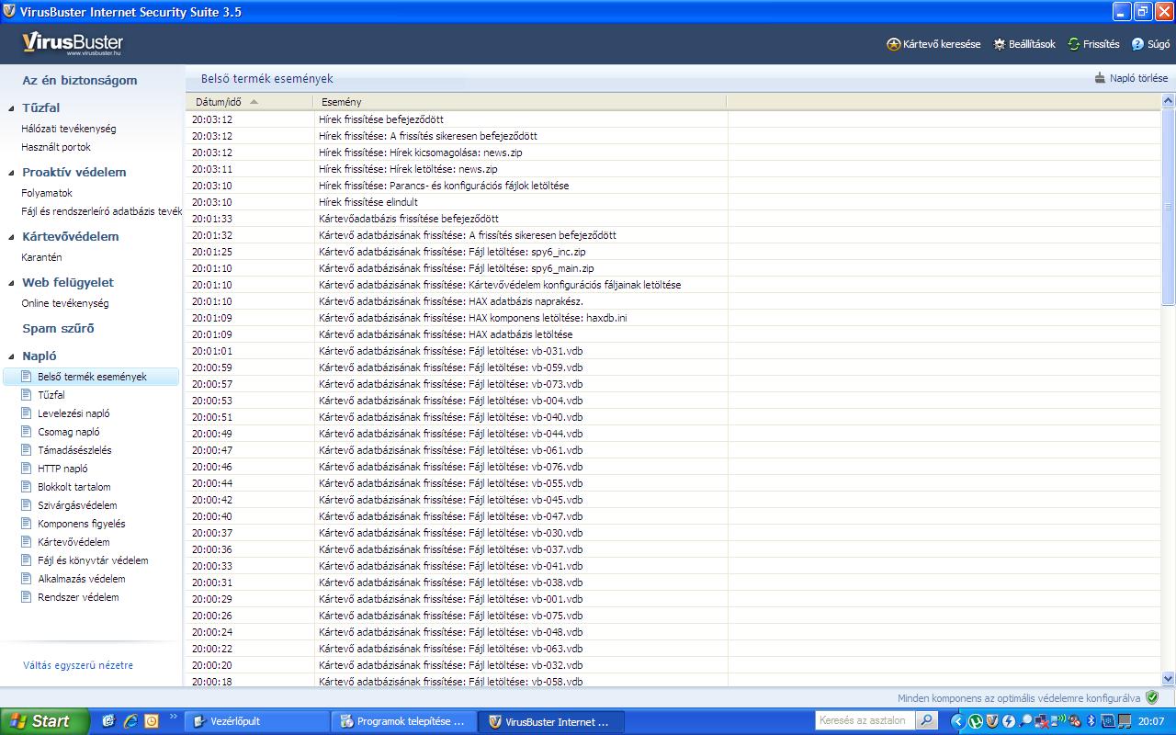Image resolution: width=1176 pixels, height=735 pixels.
Task: Click Komponens figyelés page icon
Action: (x=27, y=524)
